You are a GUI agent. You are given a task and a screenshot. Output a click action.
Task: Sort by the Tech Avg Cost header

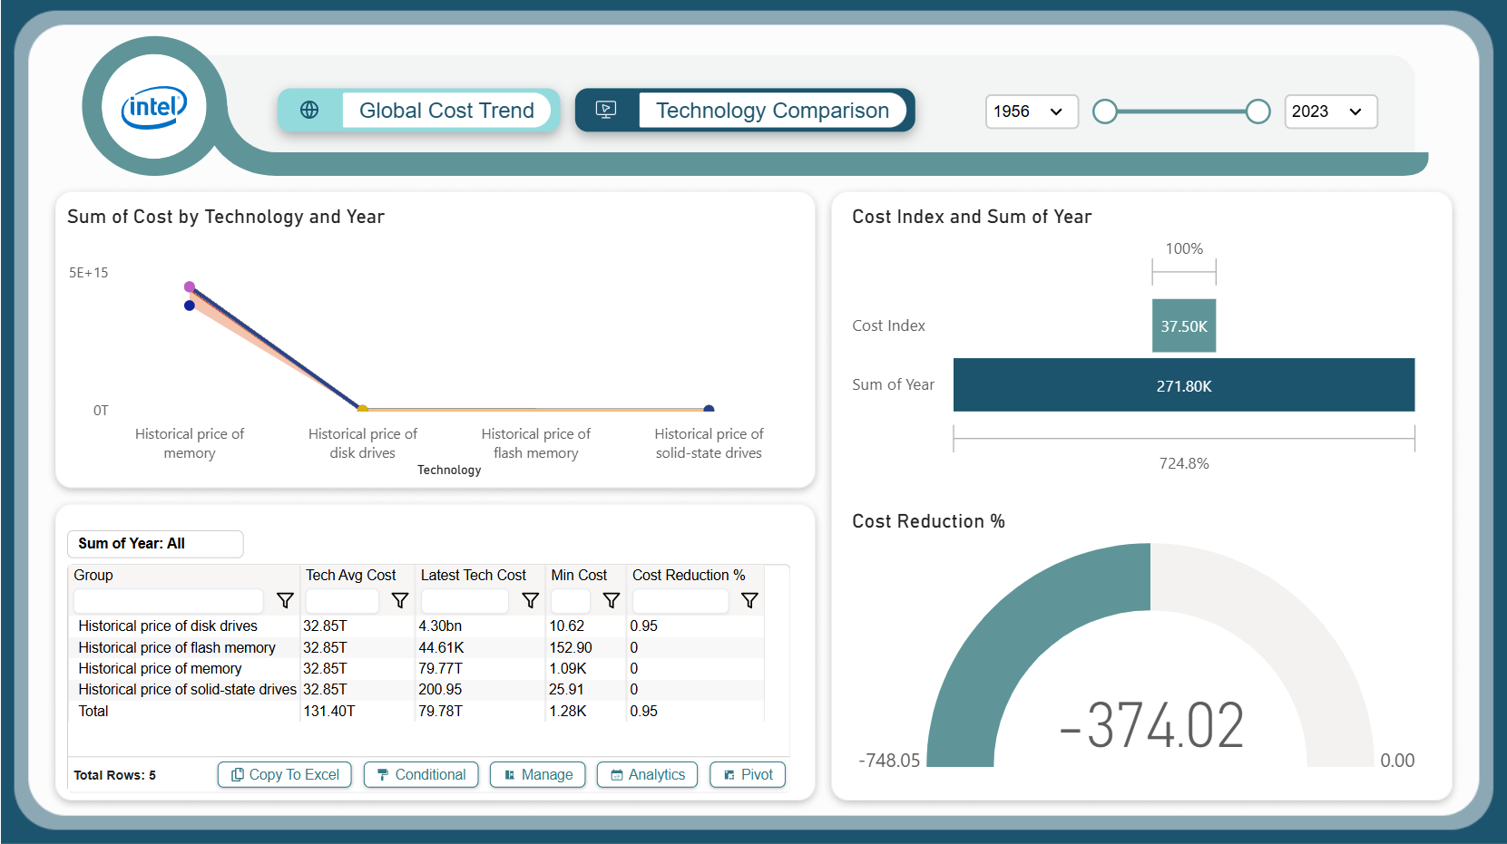pyautogui.click(x=351, y=575)
